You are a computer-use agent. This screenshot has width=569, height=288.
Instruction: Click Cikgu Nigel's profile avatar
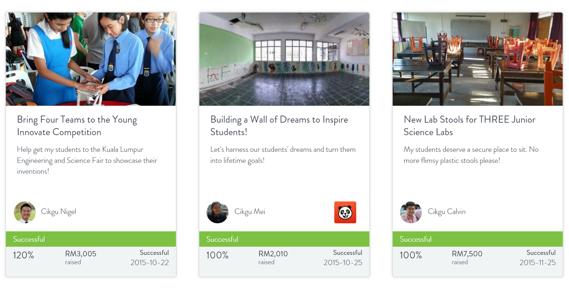pyautogui.click(x=25, y=212)
